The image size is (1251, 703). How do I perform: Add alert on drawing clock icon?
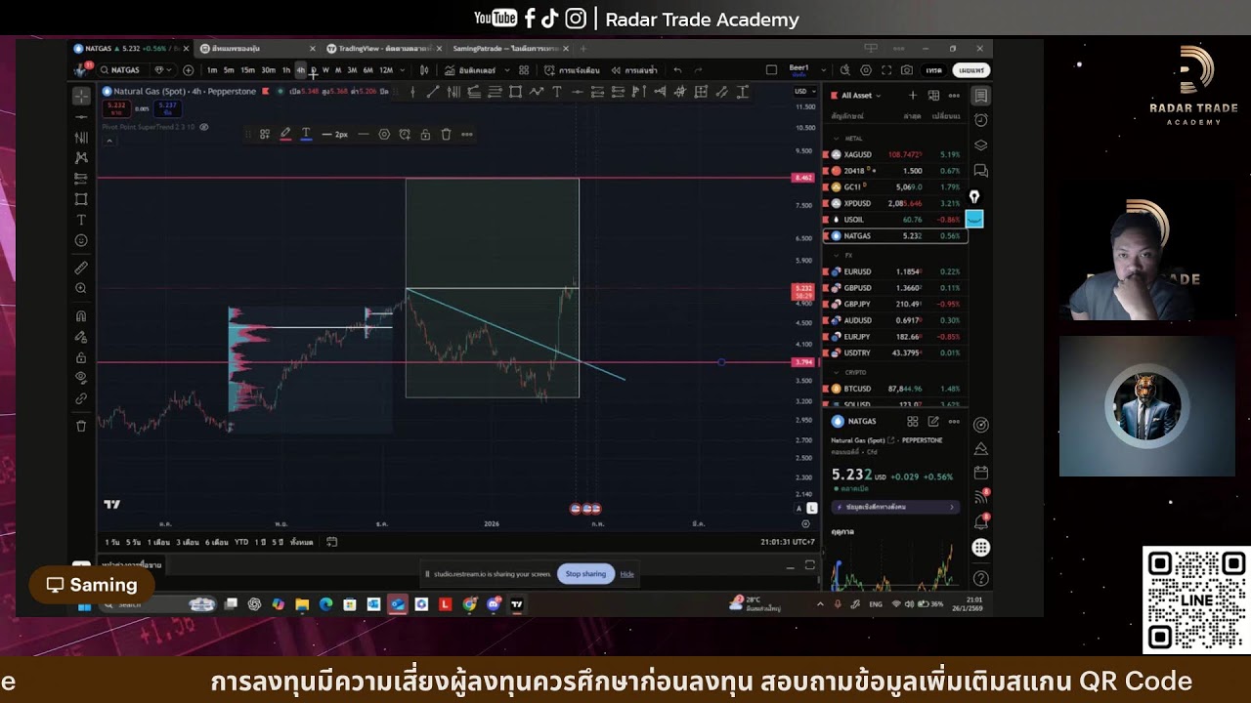pyautogui.click(x=405, y=134)
